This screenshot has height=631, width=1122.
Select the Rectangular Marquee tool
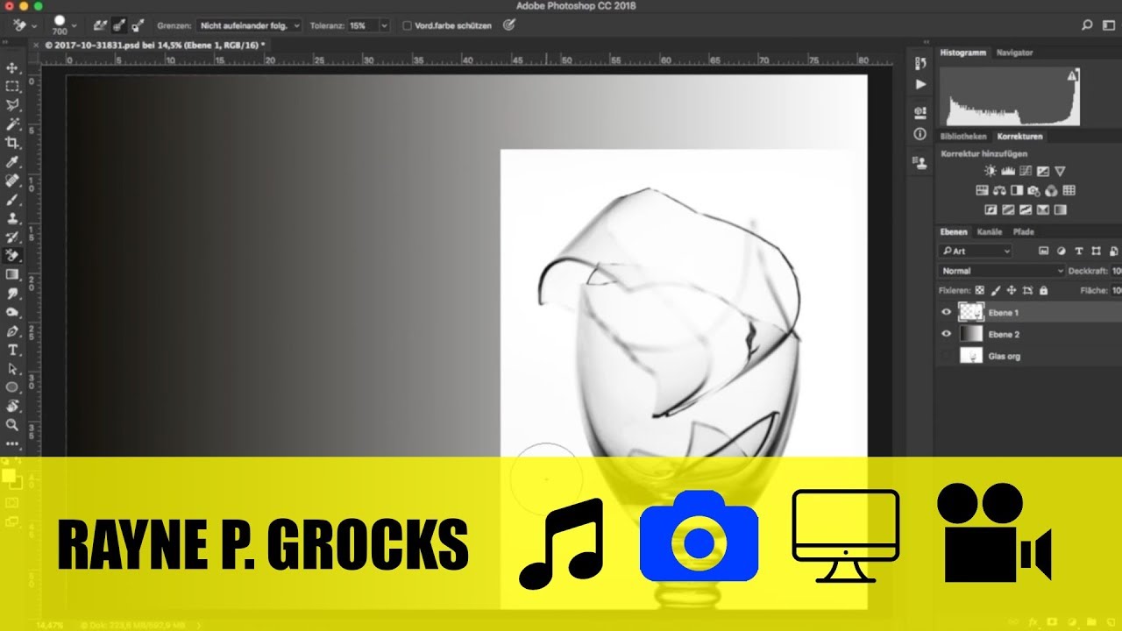tap(12, 87)
